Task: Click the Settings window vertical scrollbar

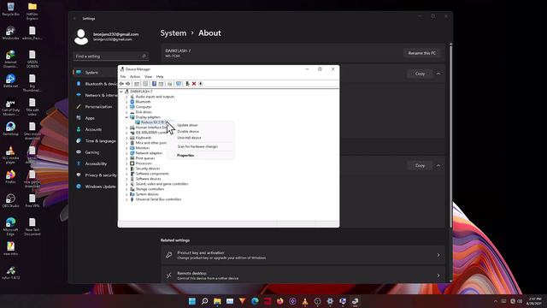Action: point(450,135)
